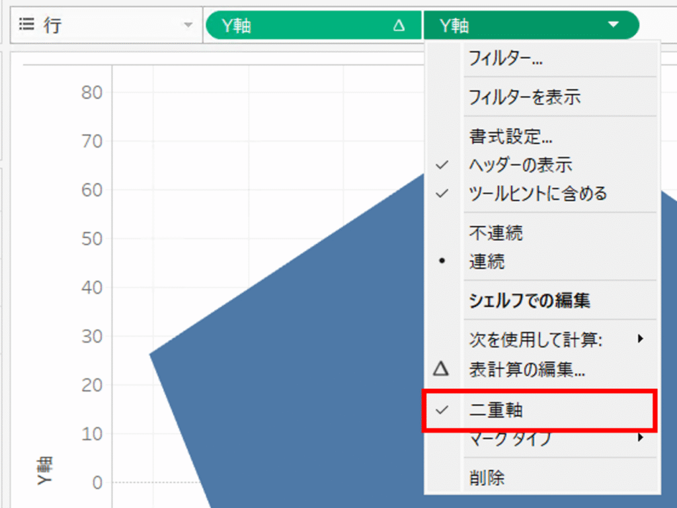Toggle ツールヒントに含める option
677x508 pixels.
(537, 194)
